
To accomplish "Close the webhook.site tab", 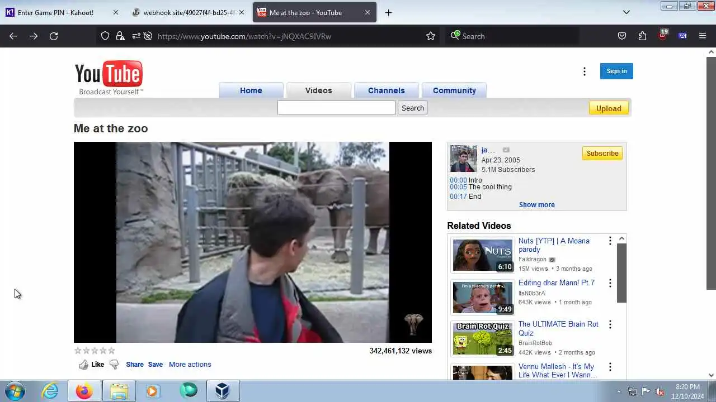I will tap(242, 12).
